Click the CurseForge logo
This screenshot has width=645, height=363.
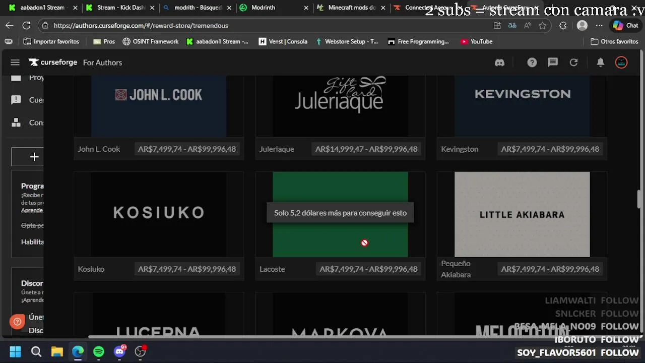pyautogui.click(x=53, y=63)
